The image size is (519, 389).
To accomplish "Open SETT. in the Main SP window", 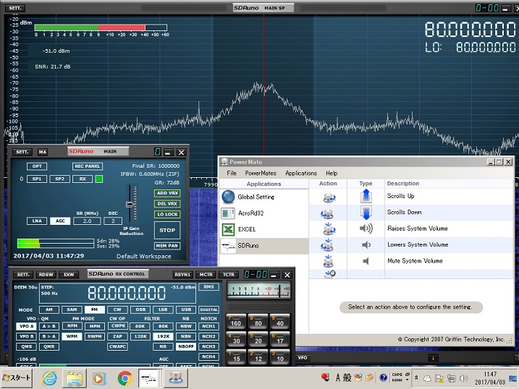I will coord(15,8).
